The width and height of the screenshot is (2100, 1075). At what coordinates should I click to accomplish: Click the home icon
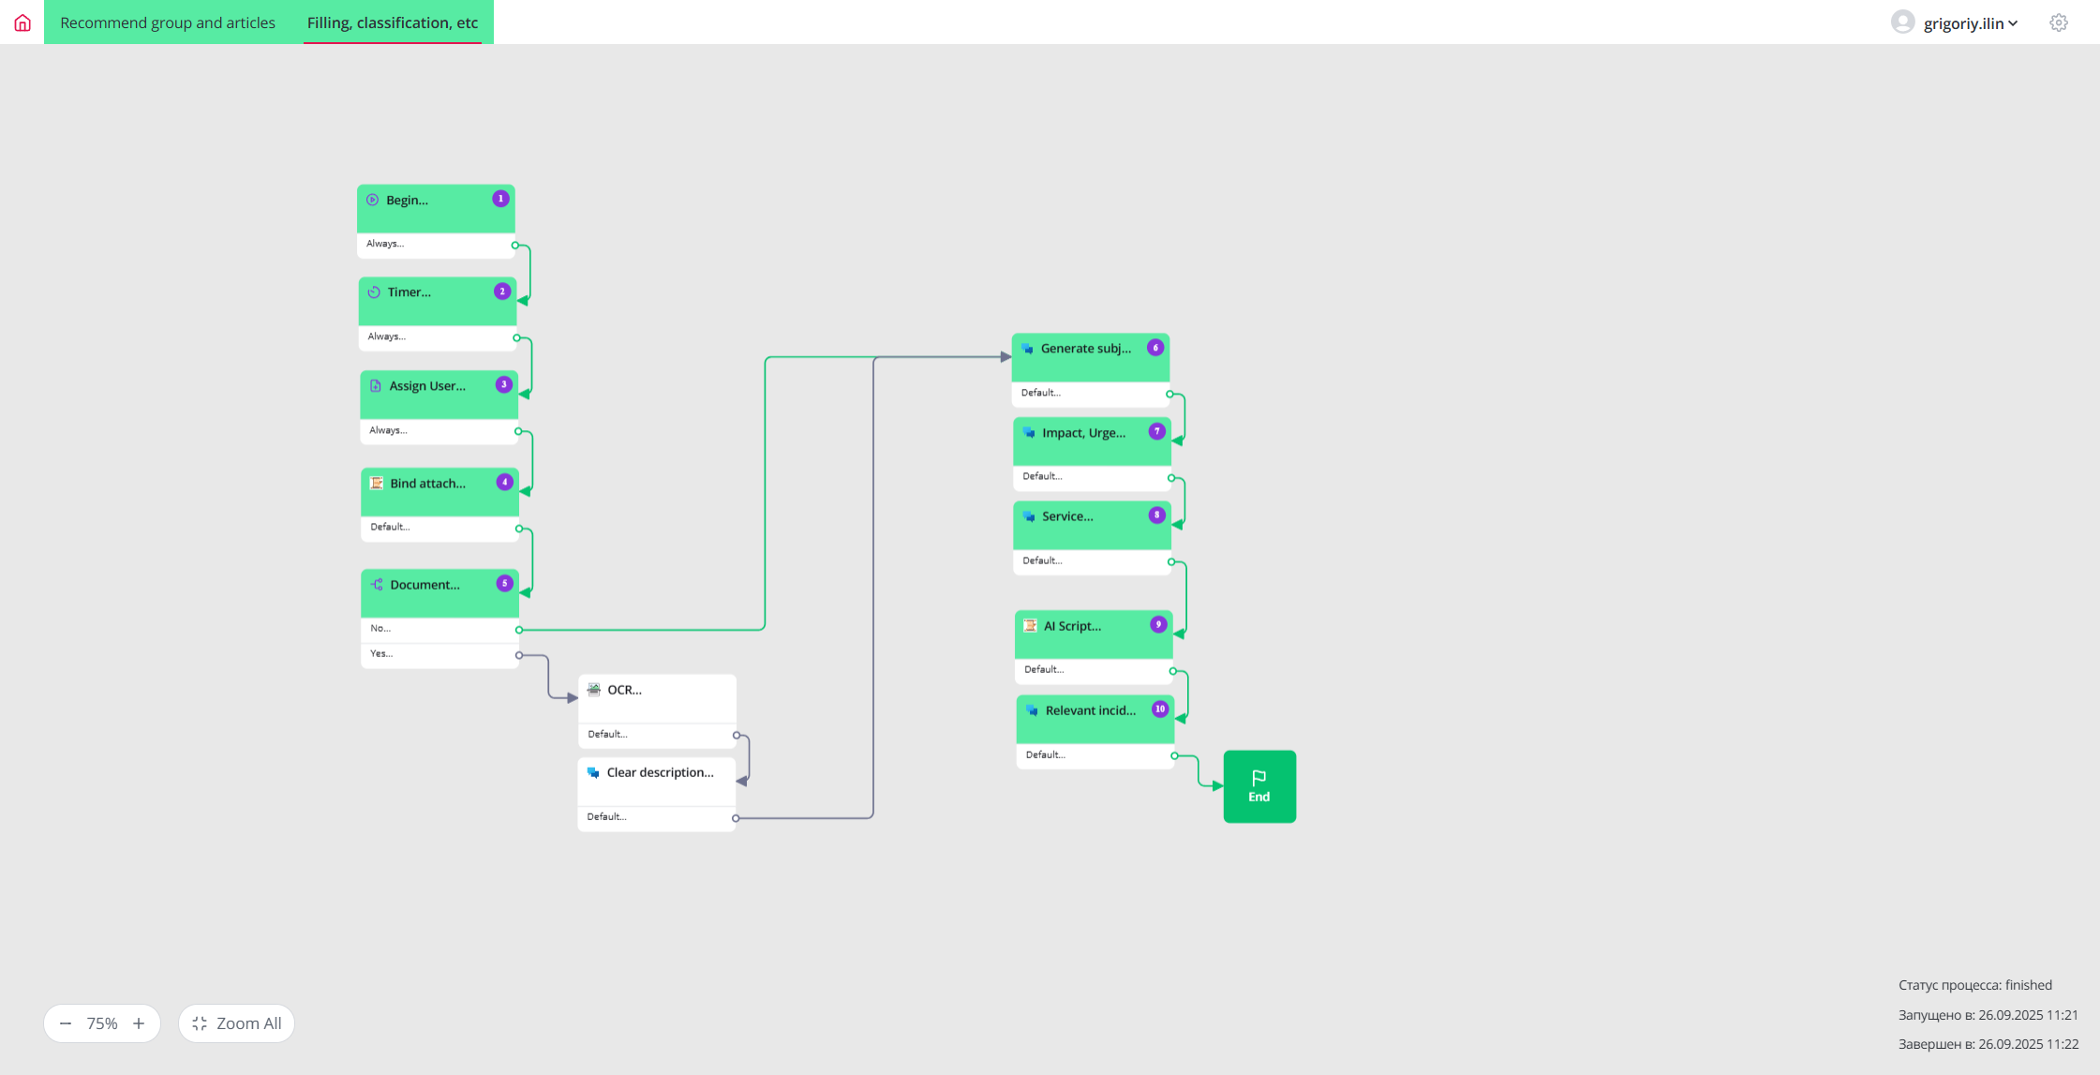click(x=22, y=22)
